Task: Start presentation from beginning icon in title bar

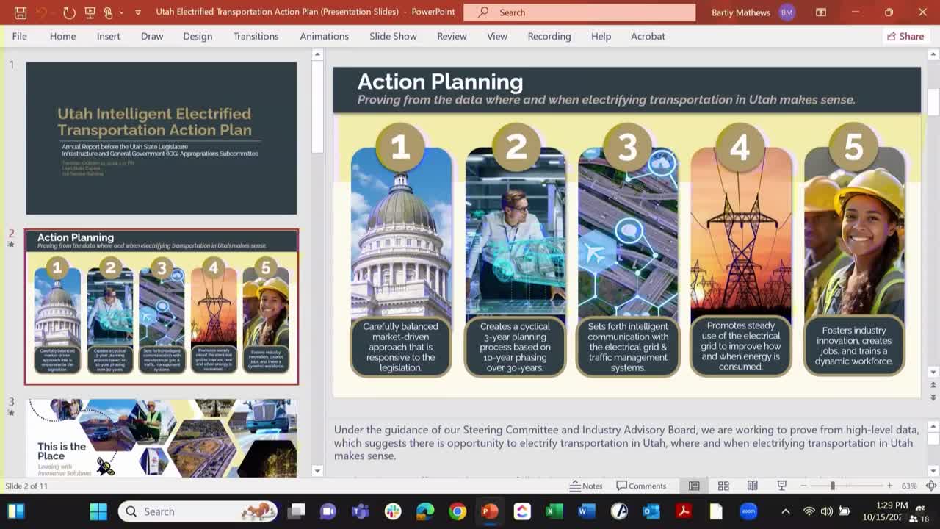Action: [90, 12]
